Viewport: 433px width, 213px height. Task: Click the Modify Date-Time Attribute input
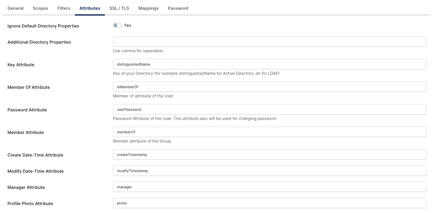click(x=269, y=171)
